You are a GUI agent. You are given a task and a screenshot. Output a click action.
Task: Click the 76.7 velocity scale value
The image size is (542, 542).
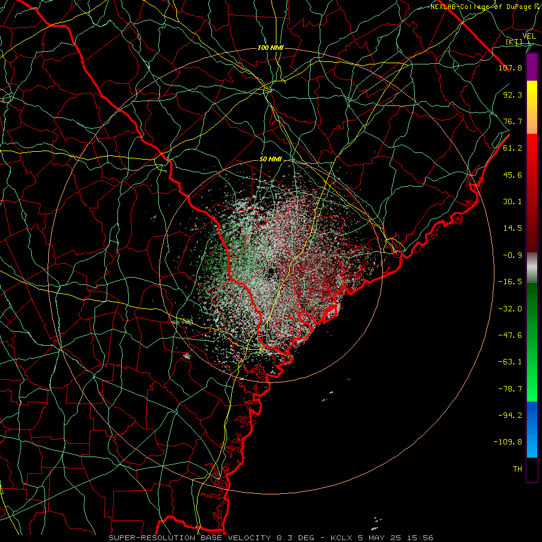pos(512,121)
